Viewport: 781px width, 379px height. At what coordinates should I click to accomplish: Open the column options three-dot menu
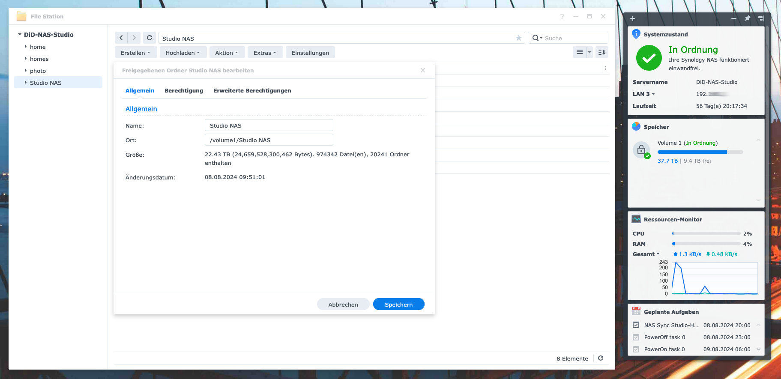(606, 68)
